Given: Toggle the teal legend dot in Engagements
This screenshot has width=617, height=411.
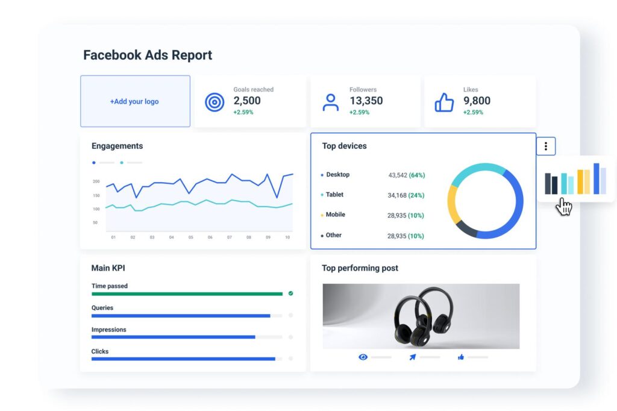Looking at the screenshot, I should point(122,163).
